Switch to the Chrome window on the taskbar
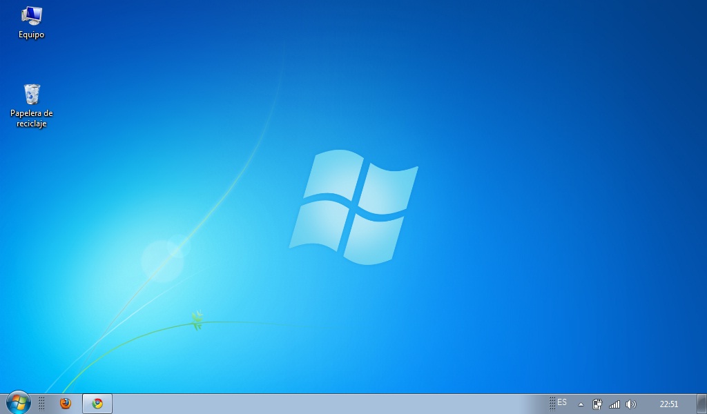 point(97,404)
